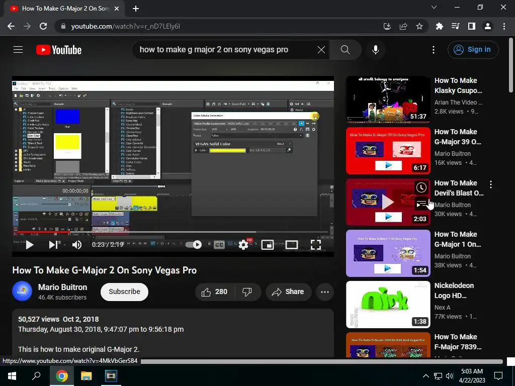515x386 pixels.
Task: Open the video editor taskbar app
Action: [x=111, y=376]
